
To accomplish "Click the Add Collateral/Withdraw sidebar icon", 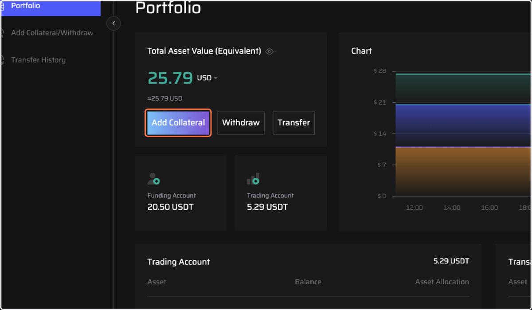I will click(2, 33).
